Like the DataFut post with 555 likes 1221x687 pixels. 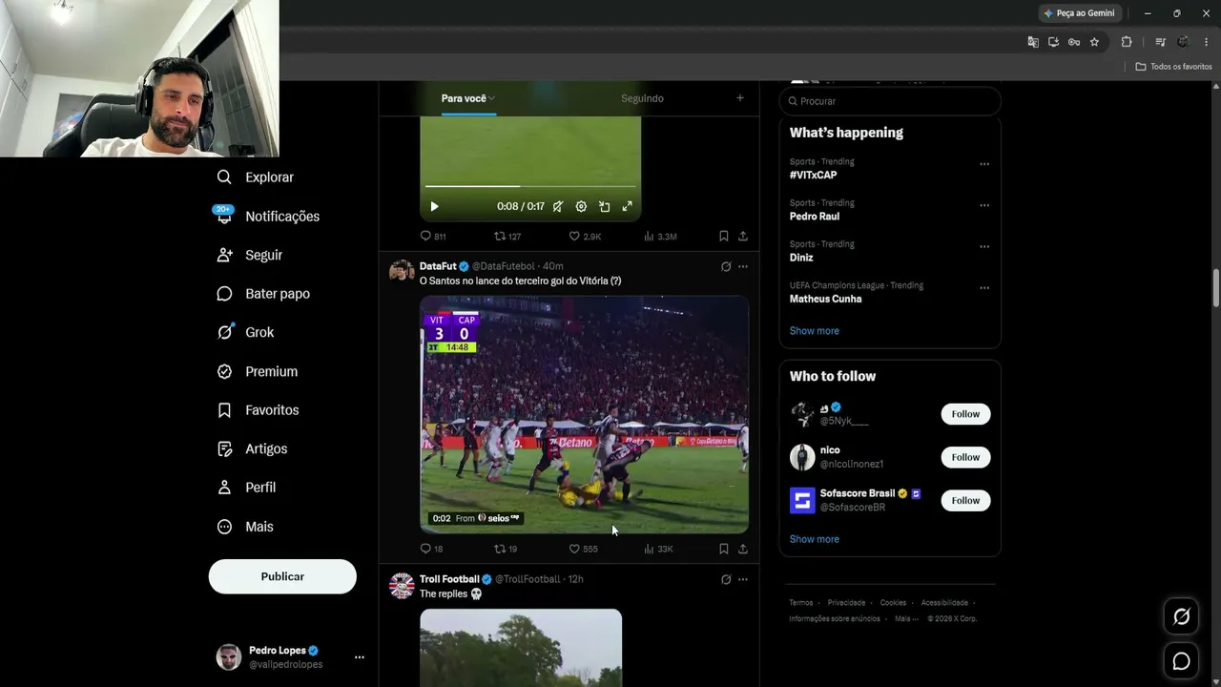tap(583, 550)
